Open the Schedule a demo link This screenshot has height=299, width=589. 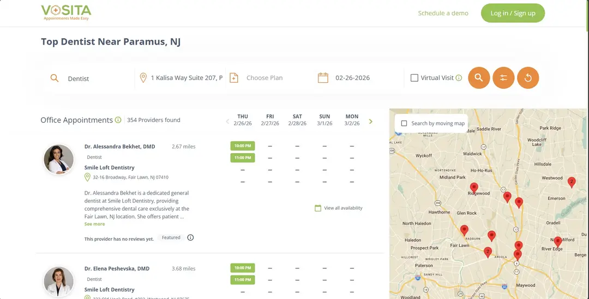tap(443, 13)
